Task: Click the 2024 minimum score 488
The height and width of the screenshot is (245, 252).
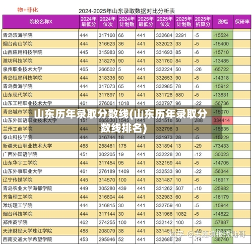Action: pyautogui.click(x=84, y=231)
